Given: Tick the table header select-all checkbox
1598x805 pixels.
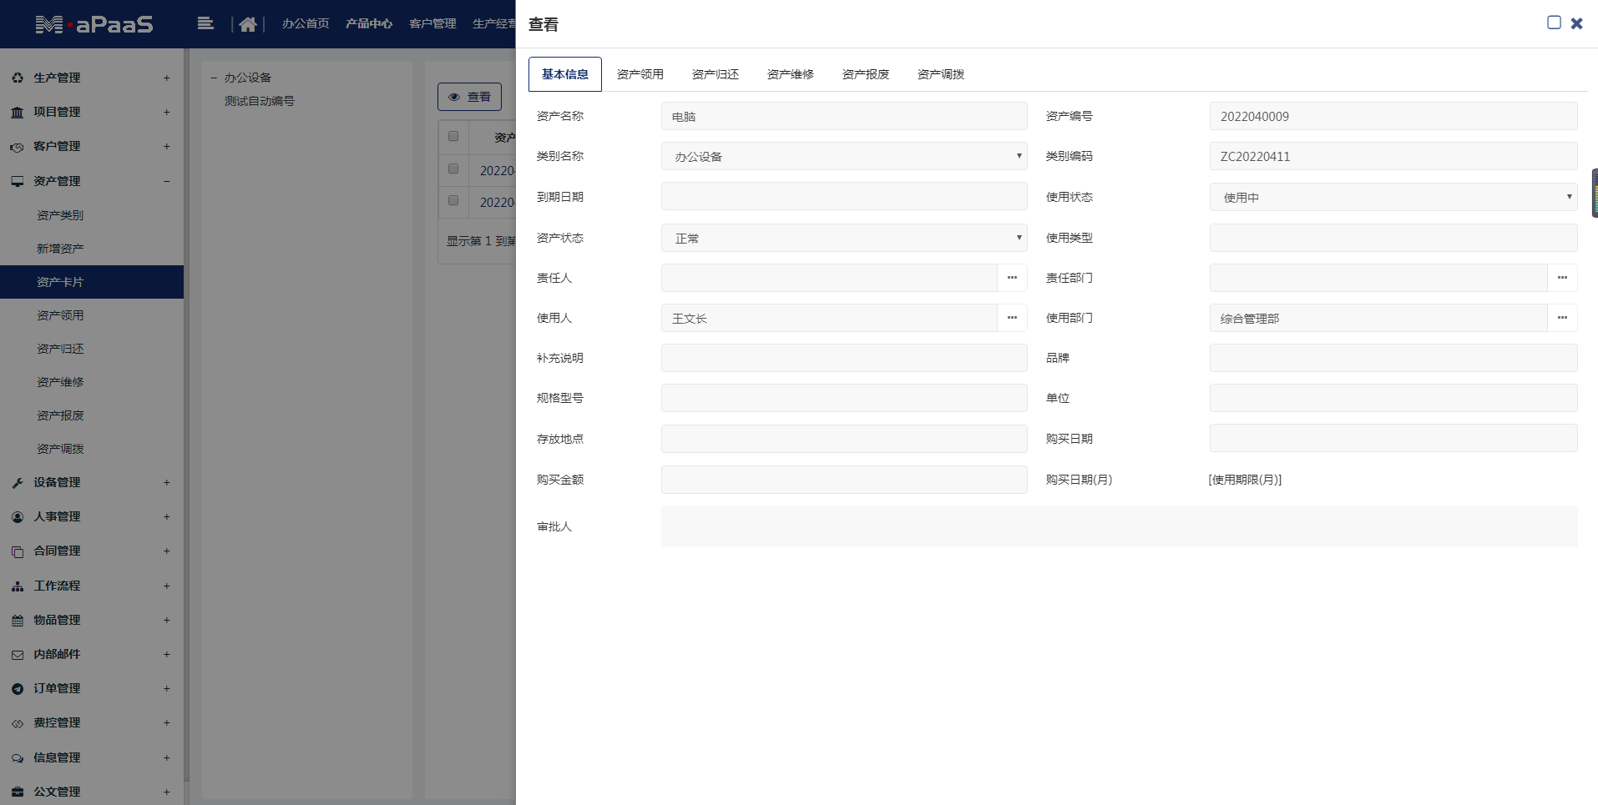Looking at the screenshot, I should click(453, 136).
